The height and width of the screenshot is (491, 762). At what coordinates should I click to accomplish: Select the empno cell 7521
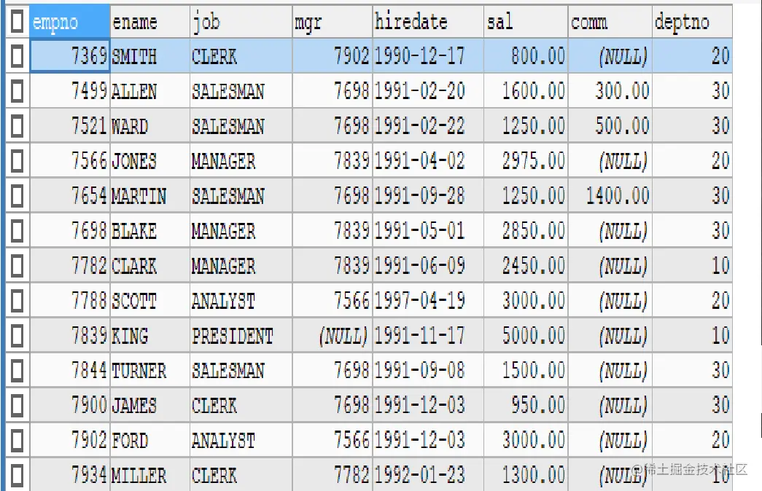70,126
